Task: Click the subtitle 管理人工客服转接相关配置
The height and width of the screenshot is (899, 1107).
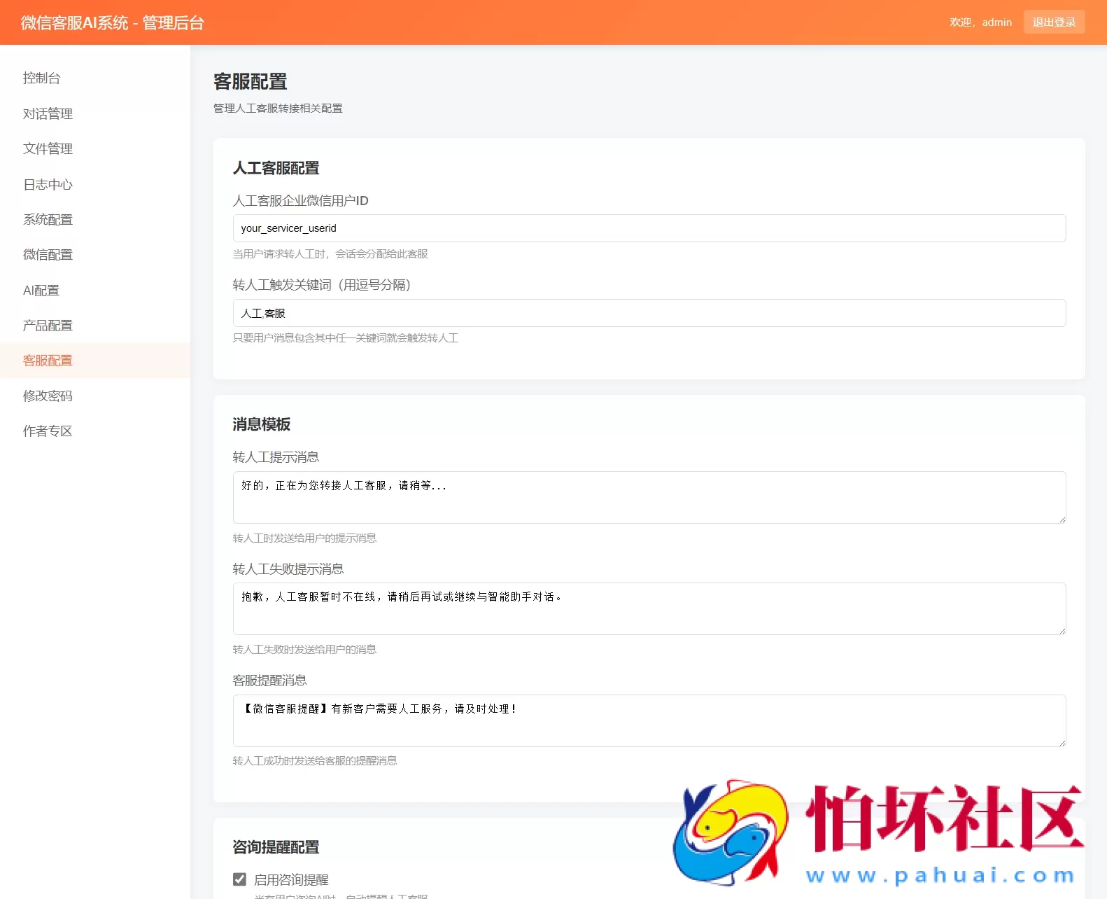Action: pyautogui.click(x=278, y=109)
